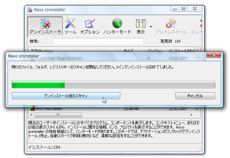Start the アンインストール後のスキャン button
Screen dimensions: 230x158
pos(66,96)
